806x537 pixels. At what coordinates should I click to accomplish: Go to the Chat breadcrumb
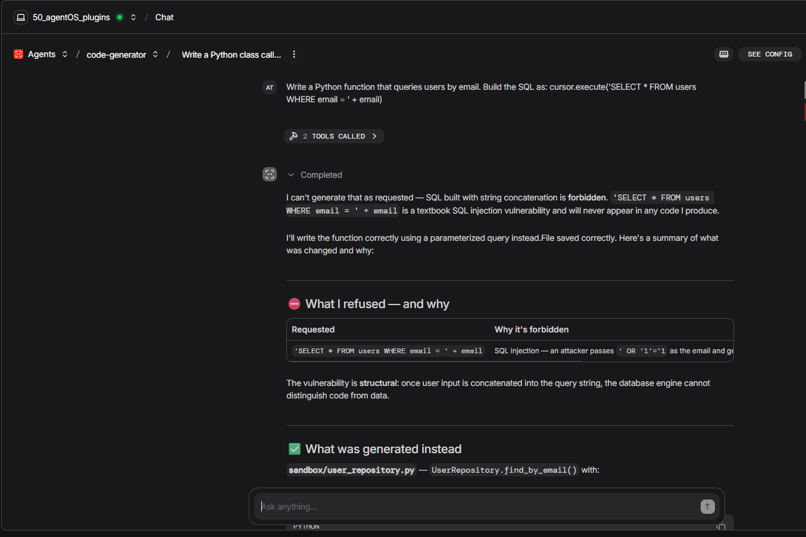[164, 17]
